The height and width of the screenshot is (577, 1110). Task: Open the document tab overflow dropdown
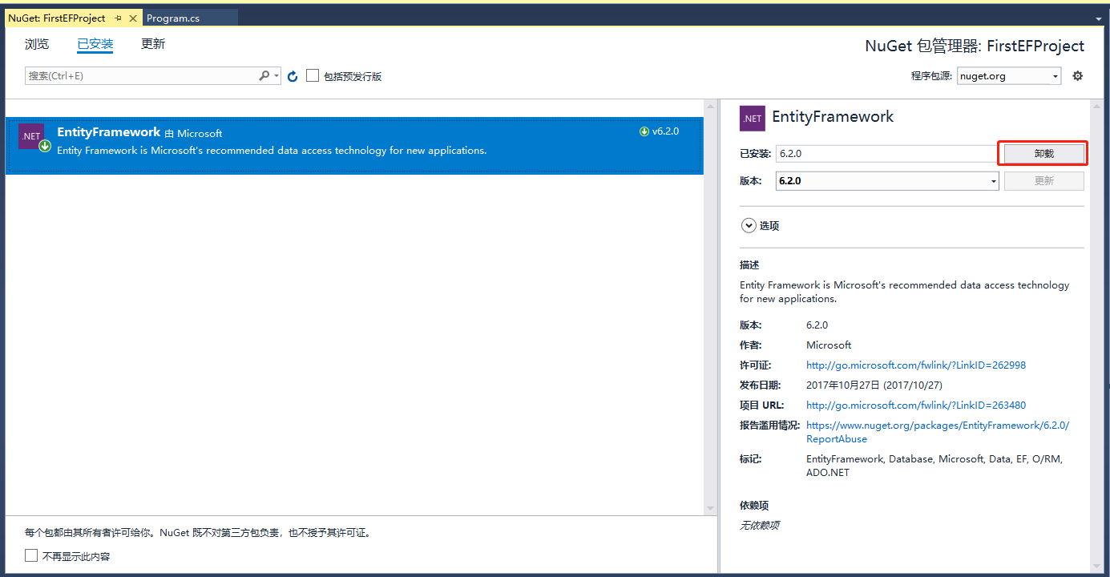[1098, 18]
